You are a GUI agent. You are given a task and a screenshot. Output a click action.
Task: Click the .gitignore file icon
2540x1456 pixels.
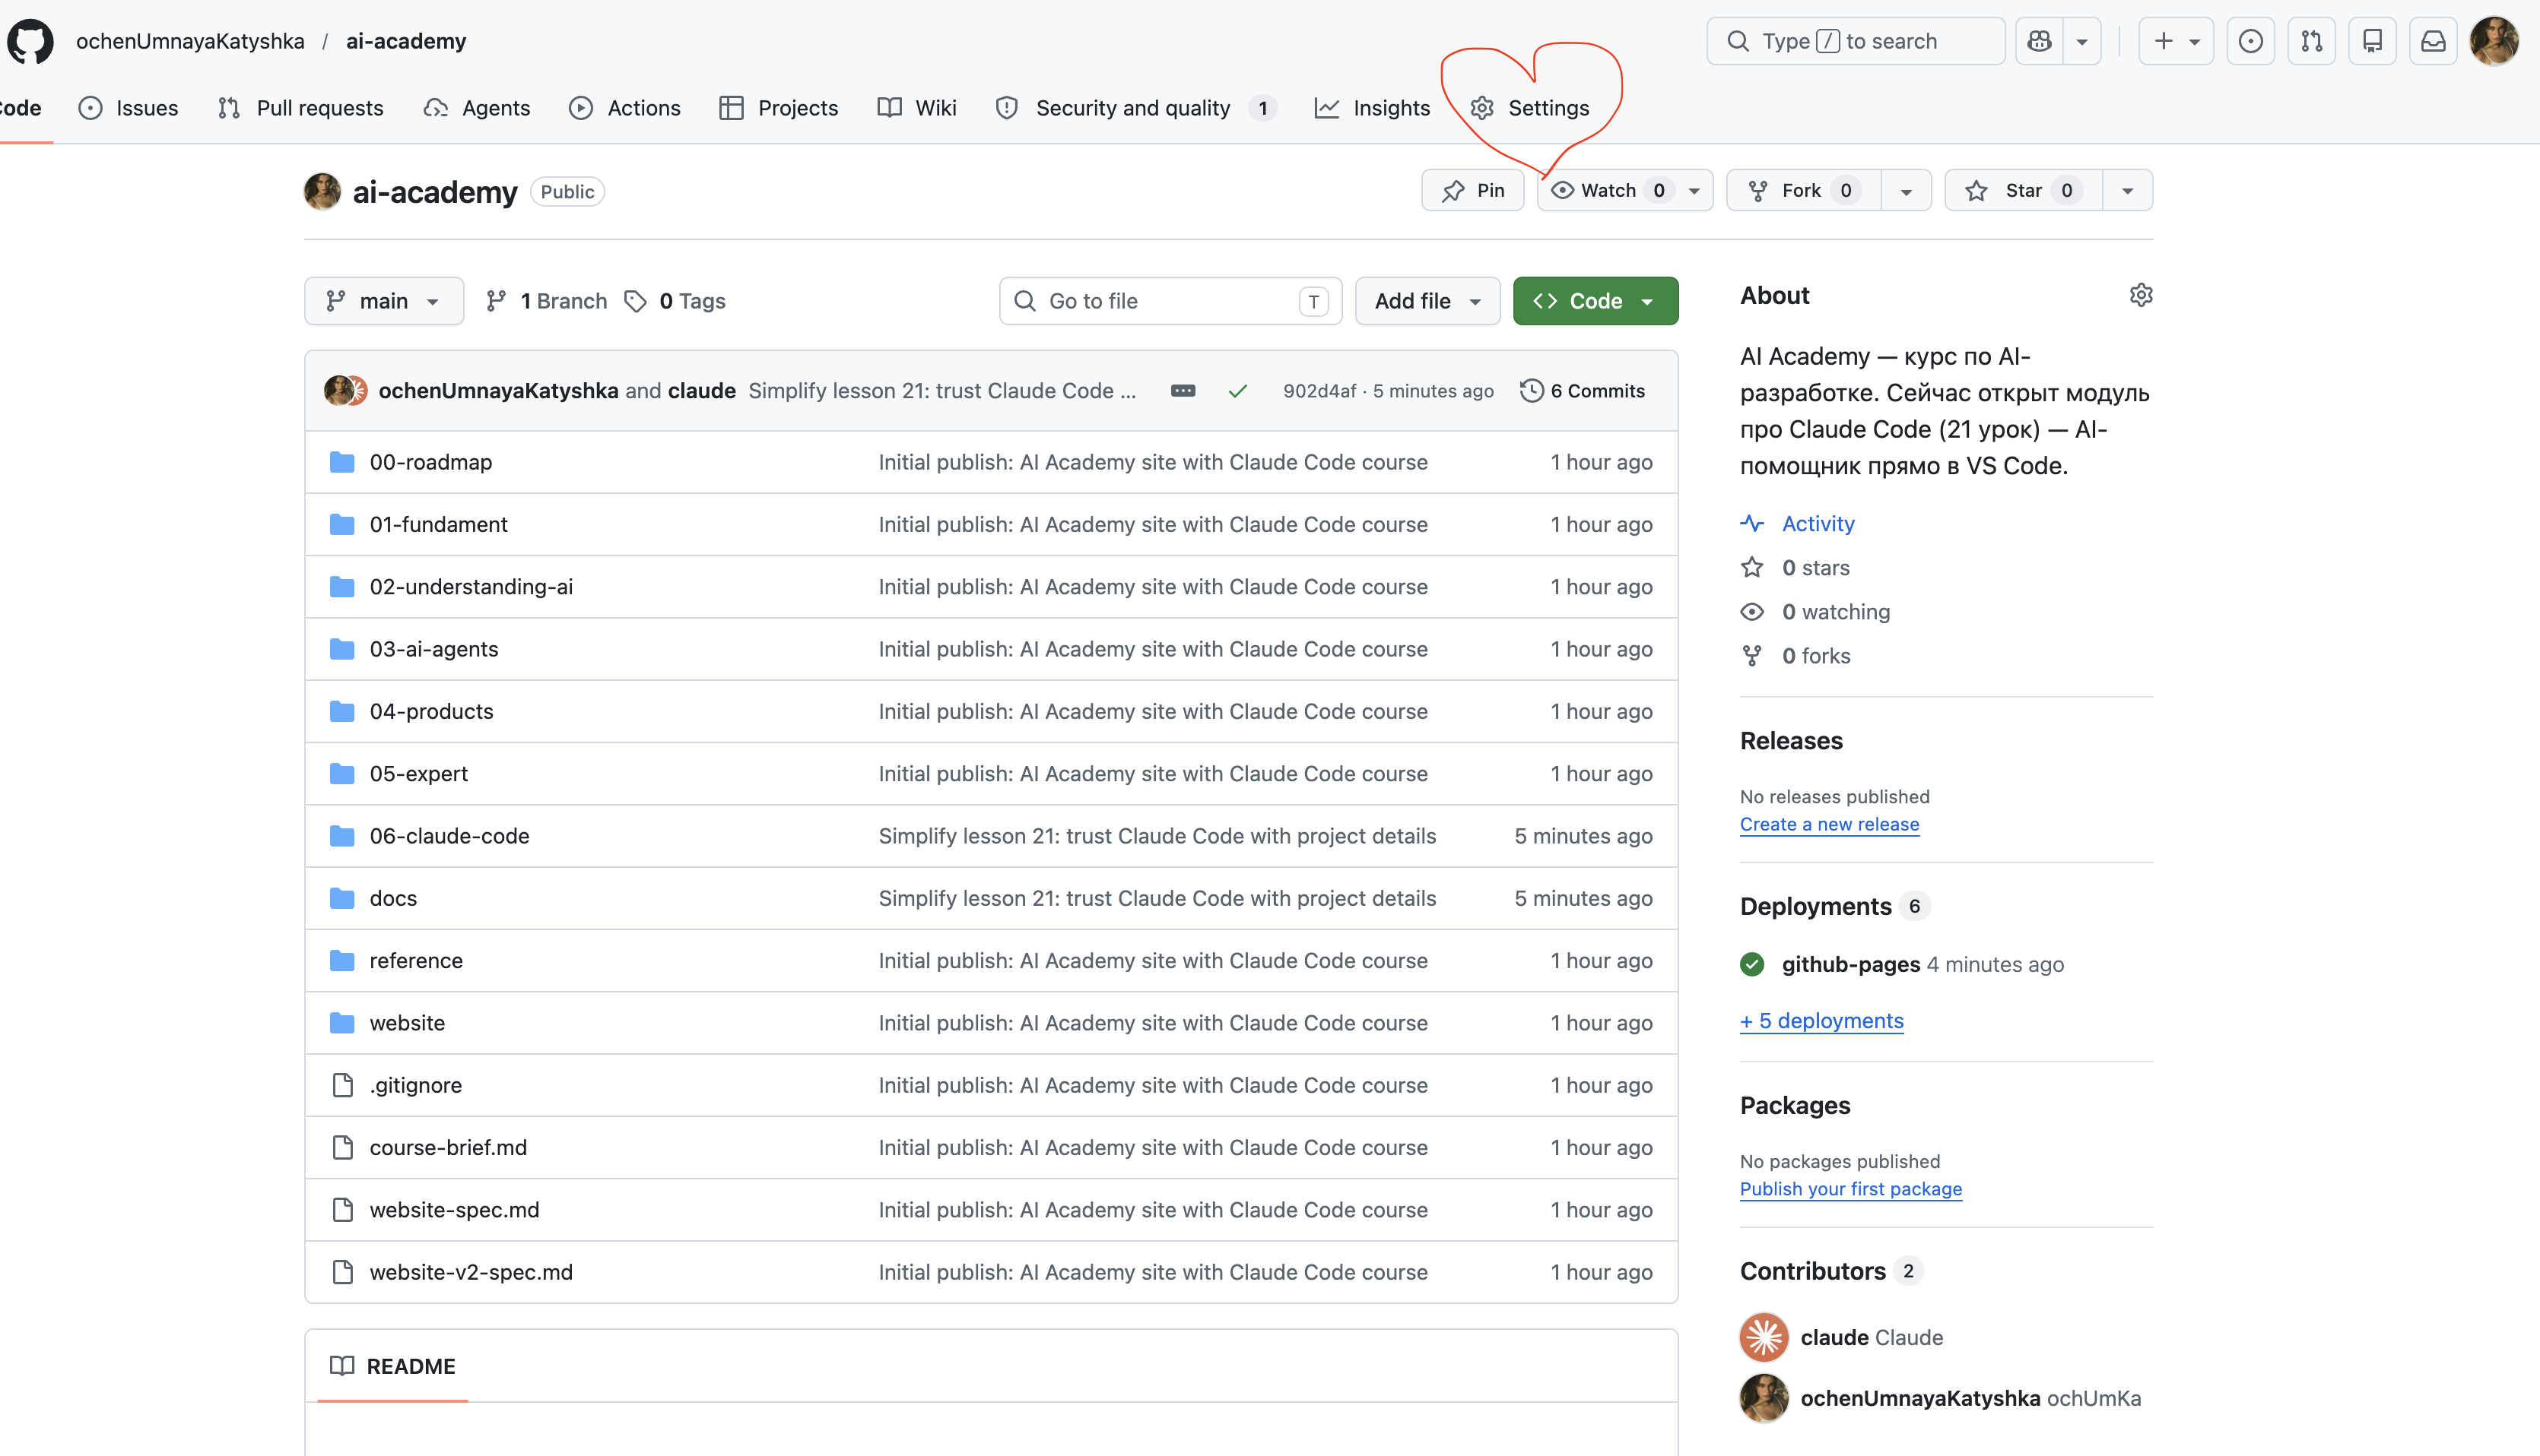[x=342, y=1085]
